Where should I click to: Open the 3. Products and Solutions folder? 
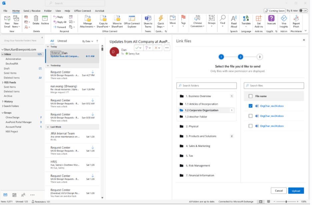point(206,136)
